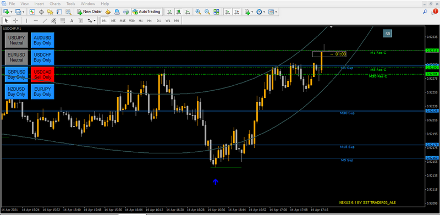440x215 pixels.
Task: Toggle the AutoTrading button
Action: [x=146, y=12]
